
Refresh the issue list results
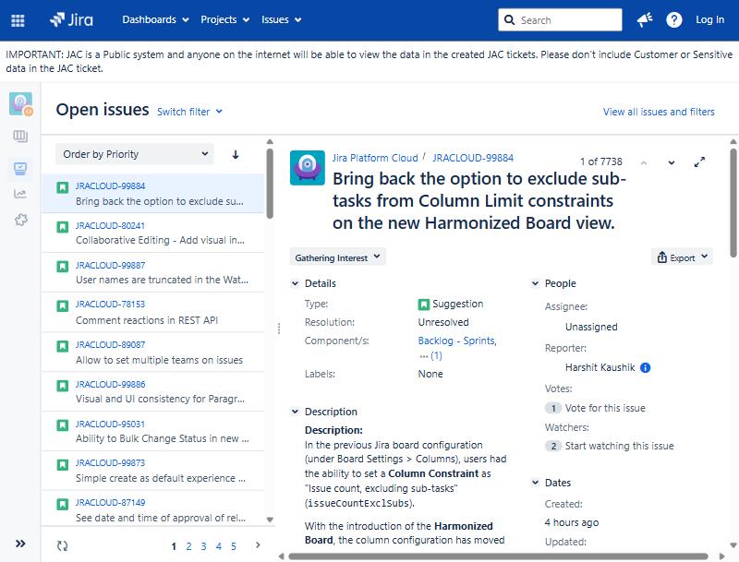(x=62, y=546)
